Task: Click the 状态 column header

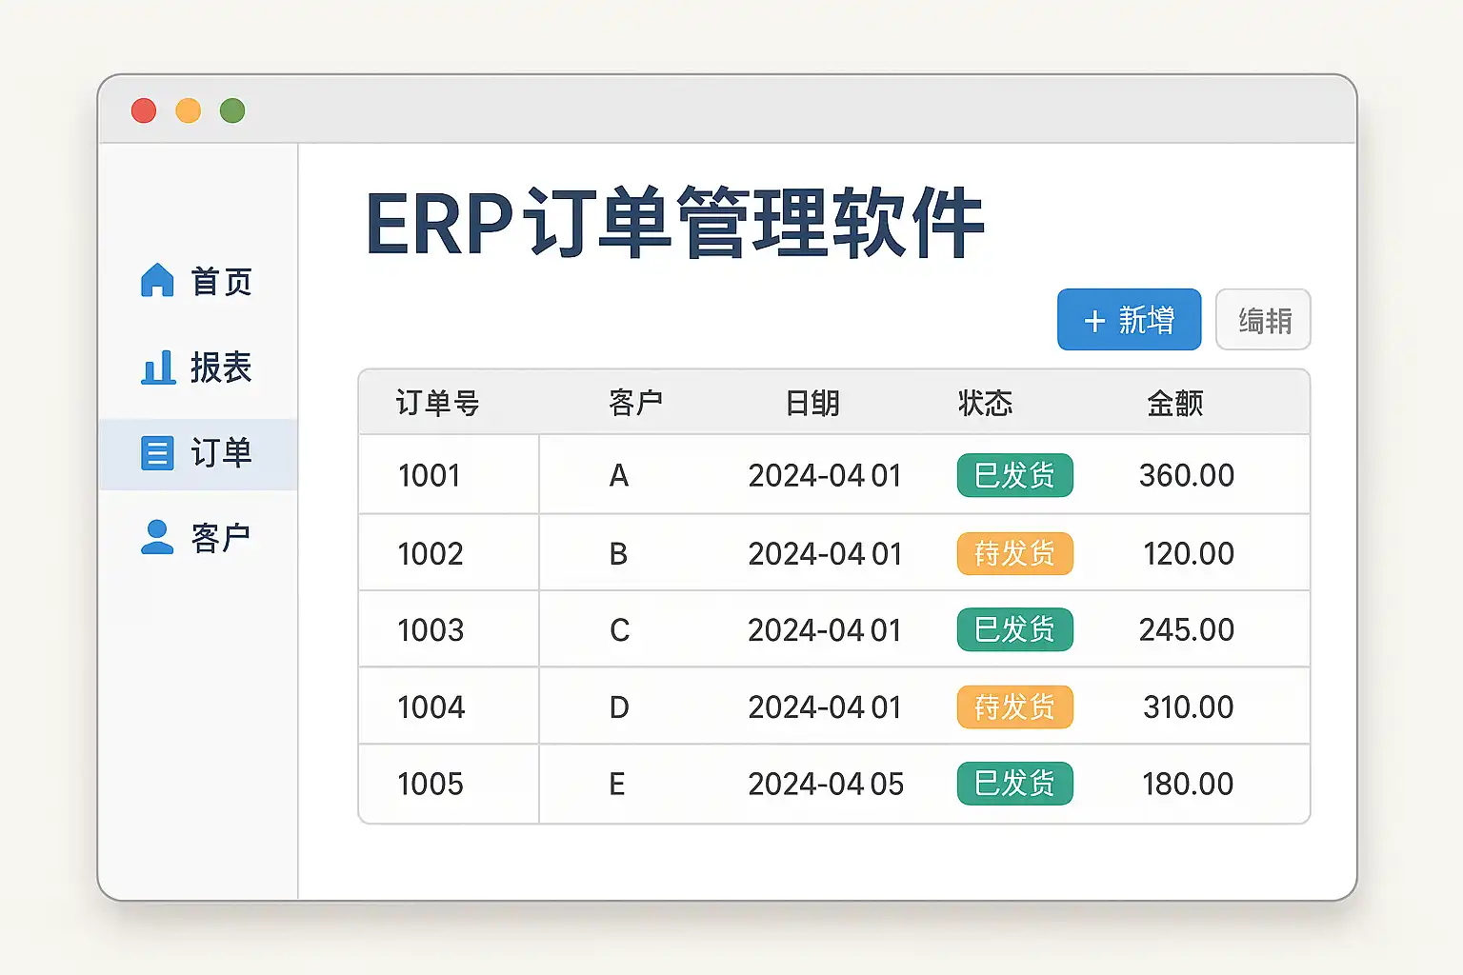Action: pyautogui.click(x=985, y=403)
